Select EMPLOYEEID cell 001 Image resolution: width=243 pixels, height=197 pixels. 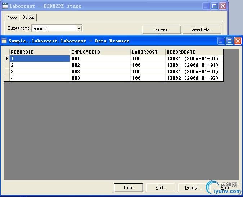coord(100,58)
